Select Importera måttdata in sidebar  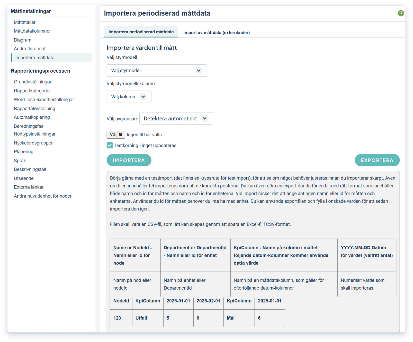pyautogui.click(x=35, y=58)
